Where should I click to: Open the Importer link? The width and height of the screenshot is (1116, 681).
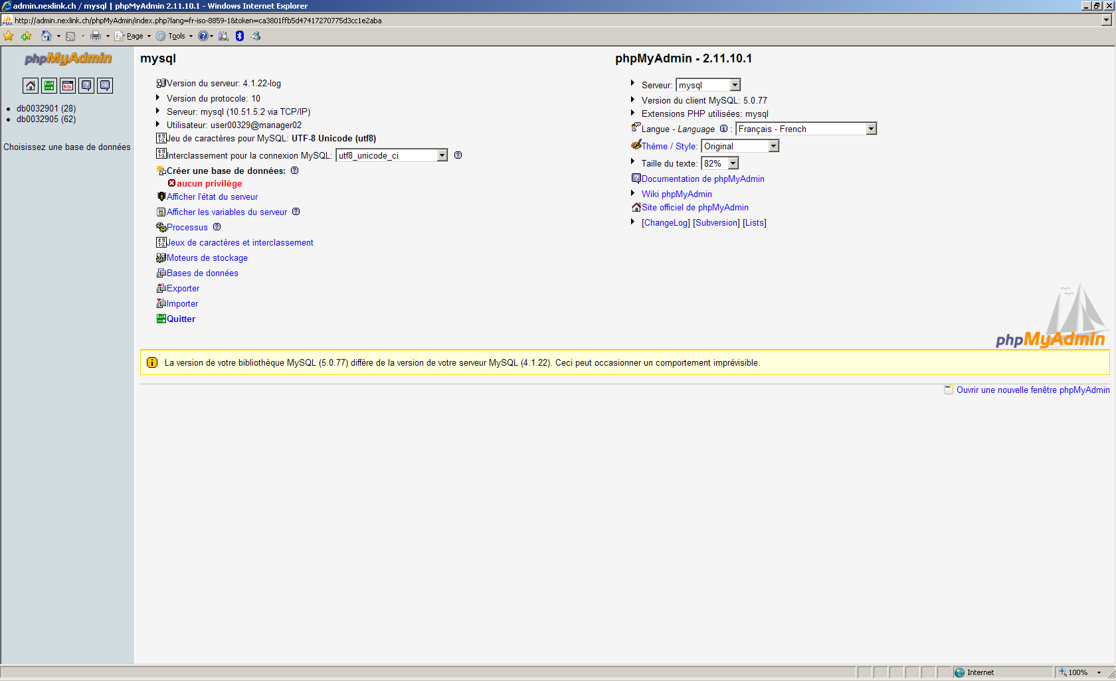tap(182, 303)
